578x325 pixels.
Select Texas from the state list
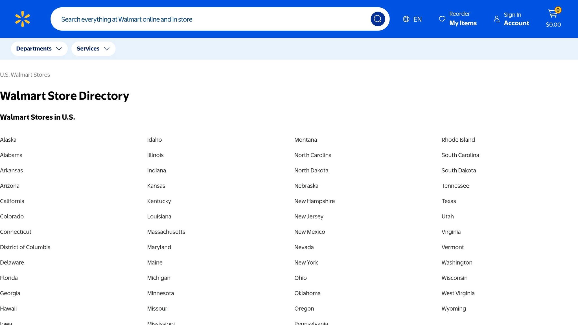[x=448, y=201]
